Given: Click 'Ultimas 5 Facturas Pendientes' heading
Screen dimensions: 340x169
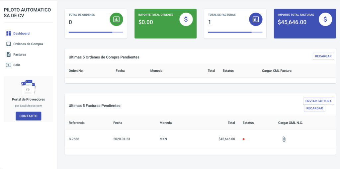Looking at the screenshot, I should pos(95,106).
